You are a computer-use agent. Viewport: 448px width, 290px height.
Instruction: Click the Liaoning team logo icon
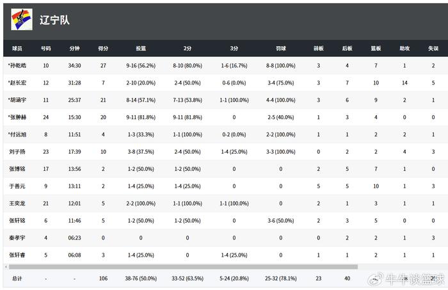22,19
